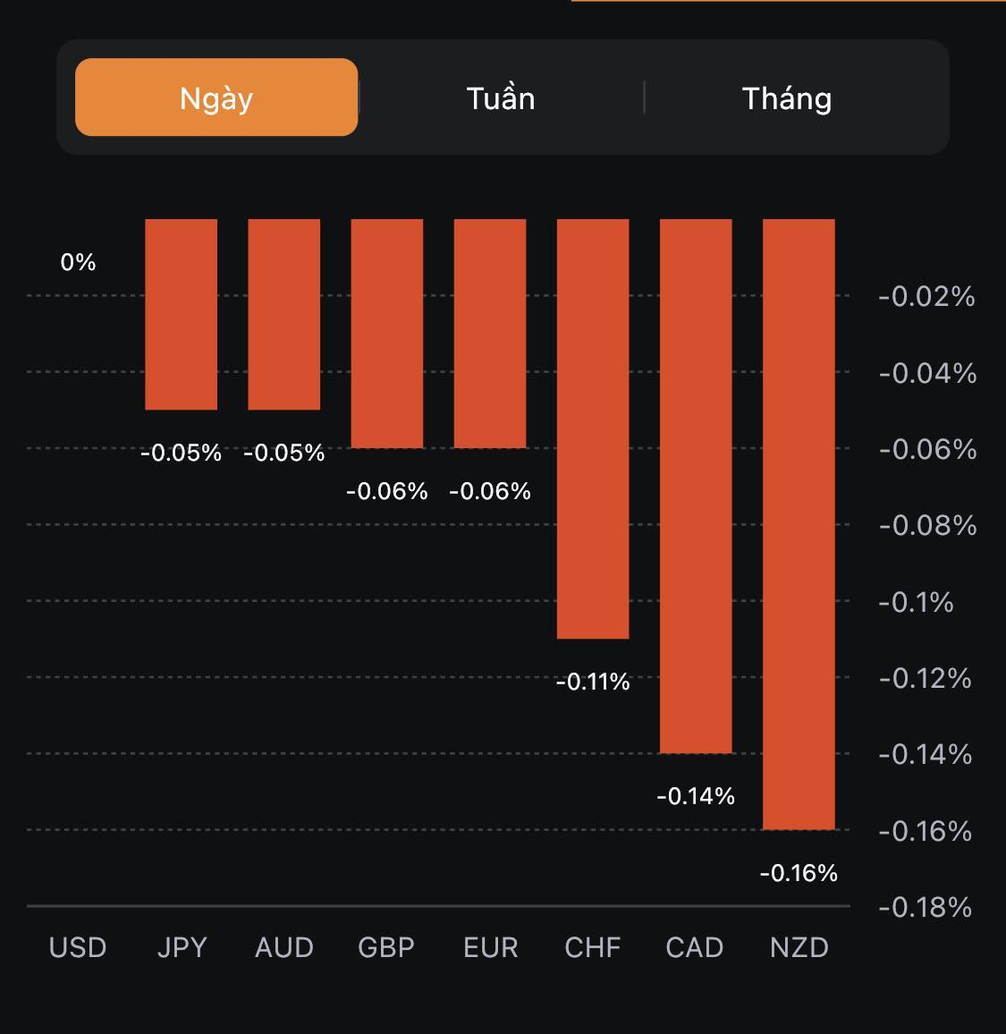Click the AUD red bar
Viewport: 1006px width, 1034px height.
284,314
